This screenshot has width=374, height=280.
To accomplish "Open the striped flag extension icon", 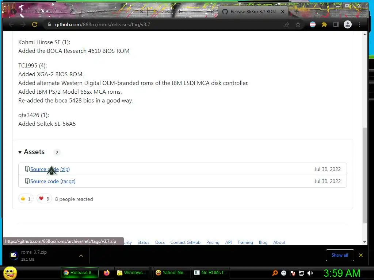I will click(313, 24).
